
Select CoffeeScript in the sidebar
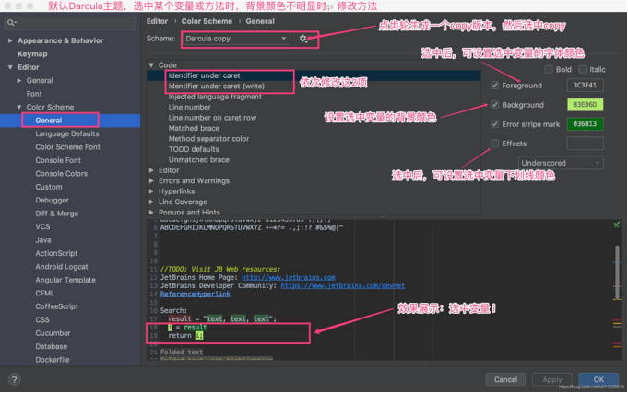click(57, 306)
